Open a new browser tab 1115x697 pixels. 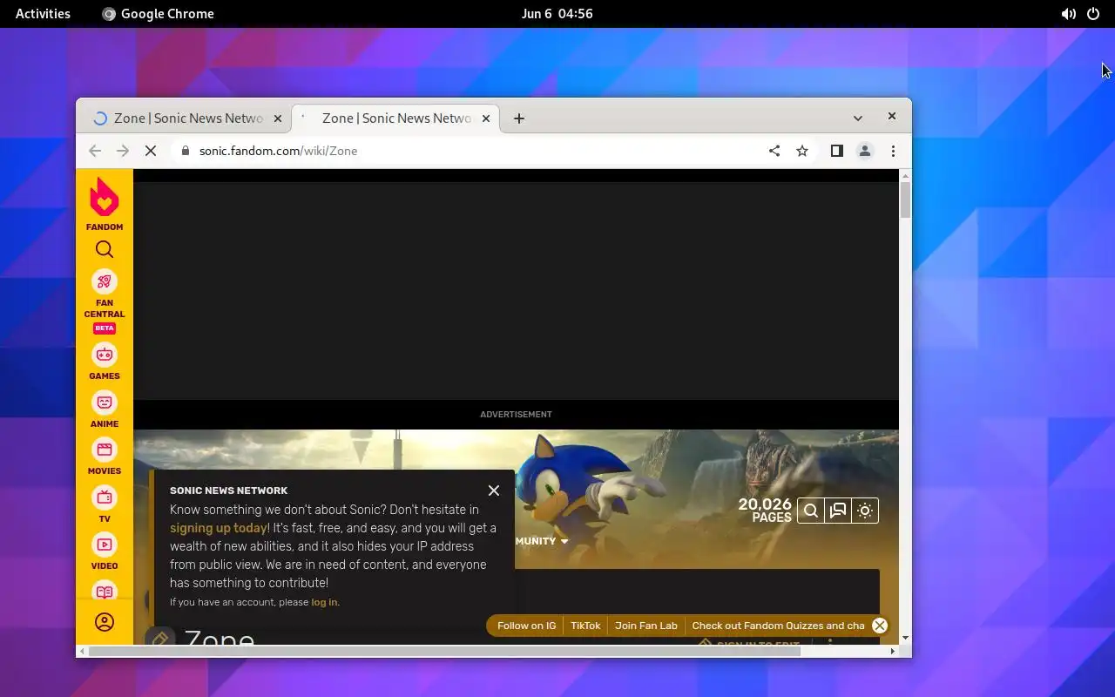519,118
